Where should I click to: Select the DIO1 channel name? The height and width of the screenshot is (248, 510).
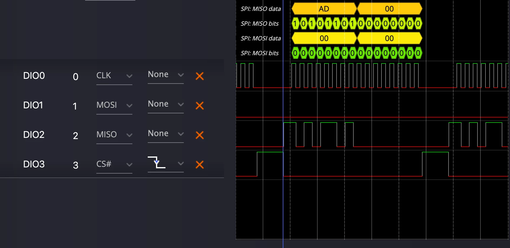tap(33, 105)
